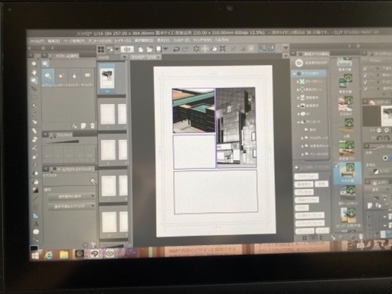Select the first page thumbnail in page manager

pyautogui.click(x=107, y=80)
